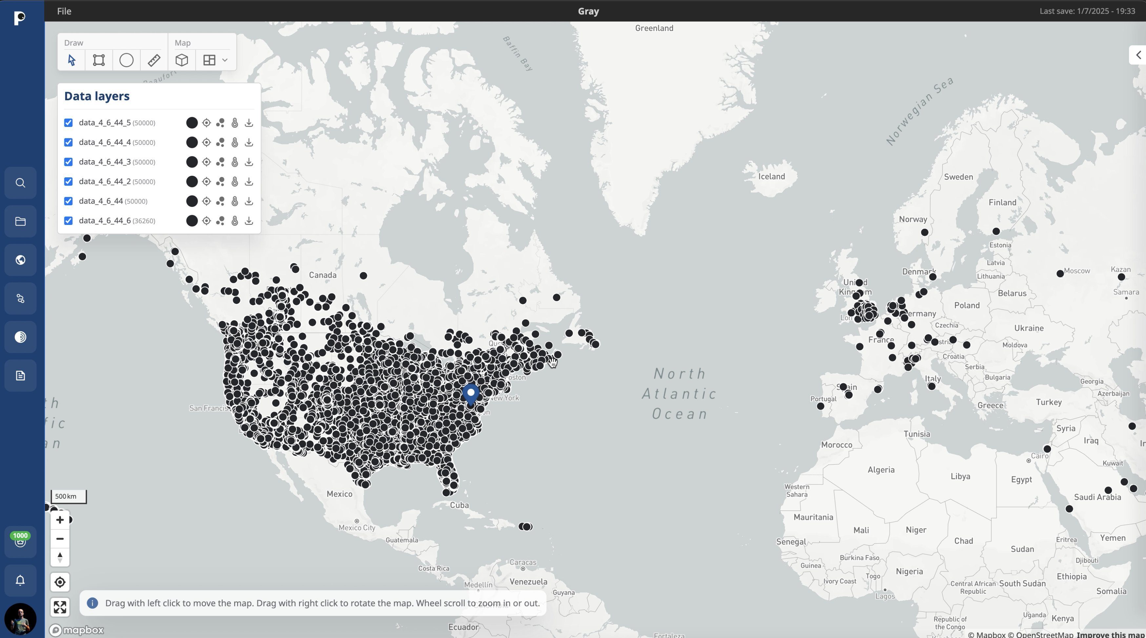Change color swatch of data_4_6_44_6 layer
This screenshot has width=1146, height=638.
click(x=192, y=221)
